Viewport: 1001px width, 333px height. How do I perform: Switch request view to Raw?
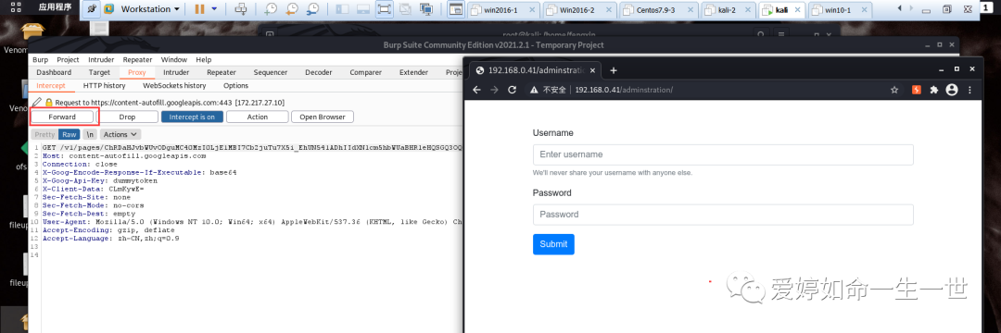coord(69,134)
